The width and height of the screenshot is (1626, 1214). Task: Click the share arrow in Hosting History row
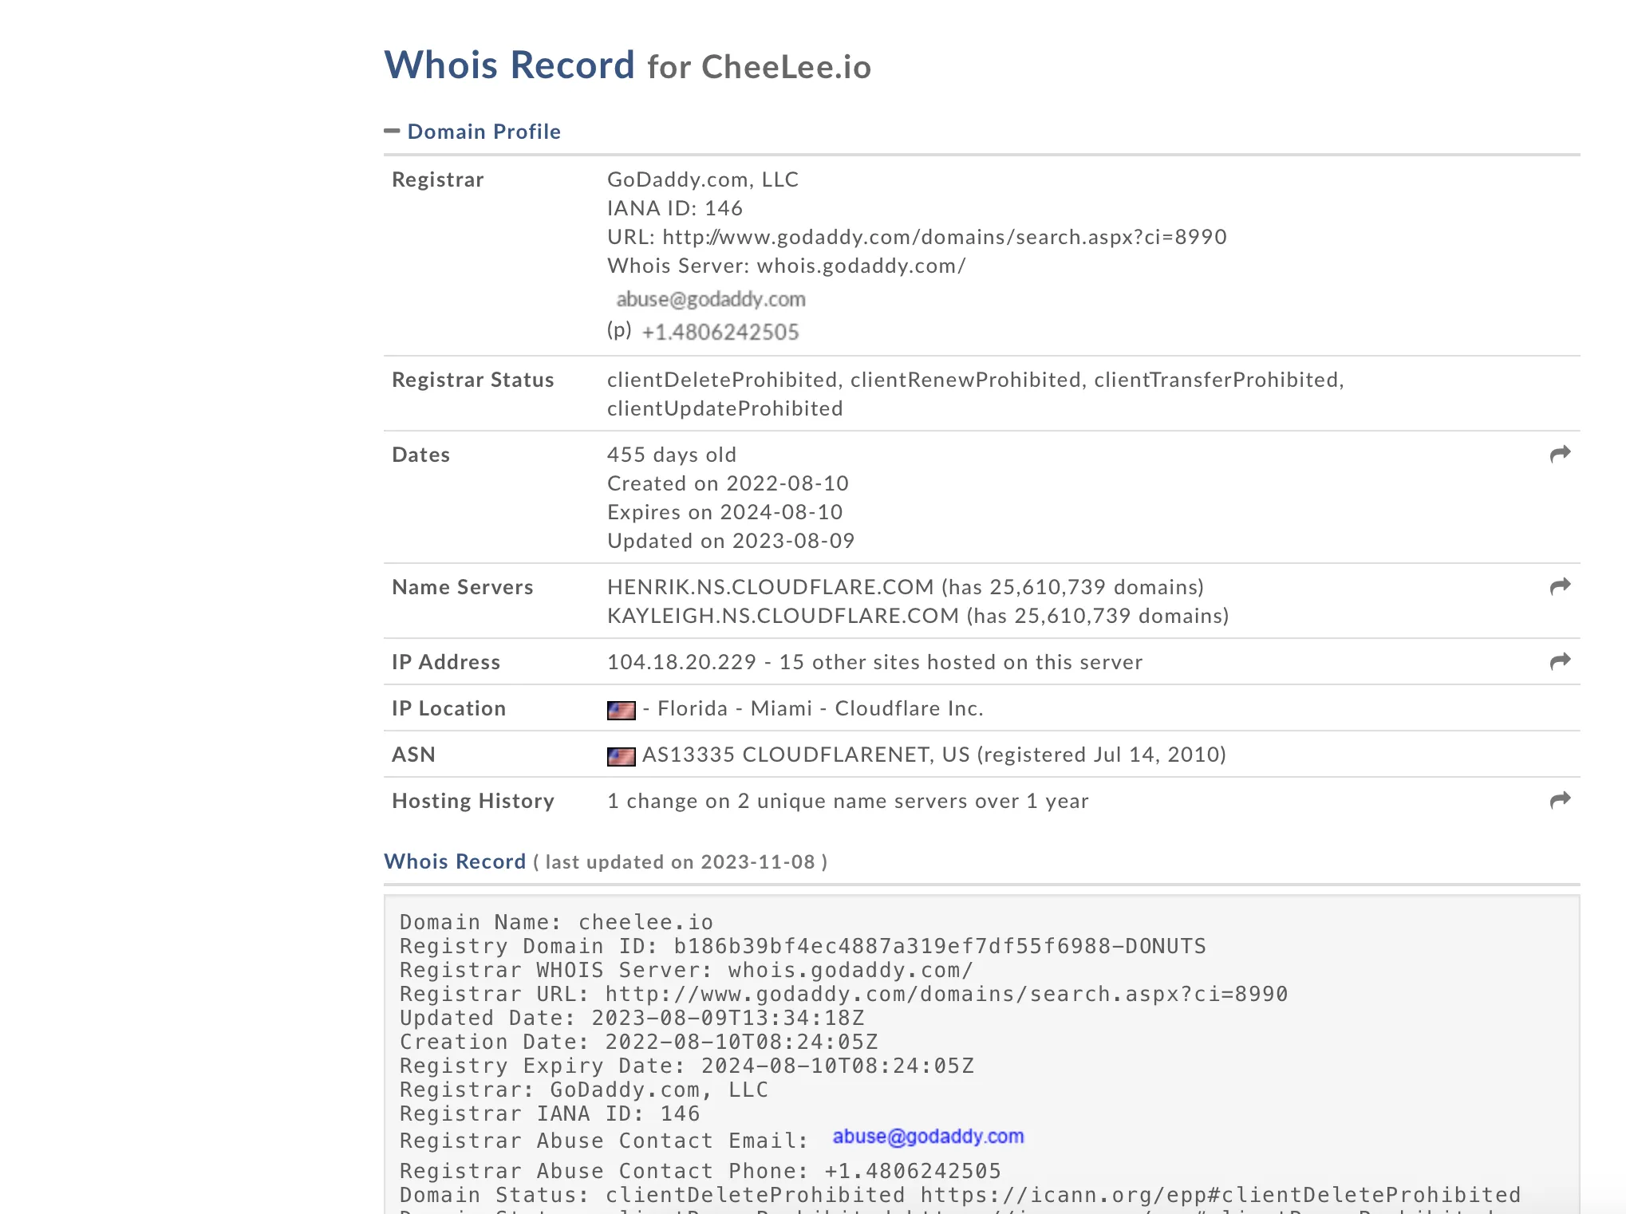tap(1560, 800)
